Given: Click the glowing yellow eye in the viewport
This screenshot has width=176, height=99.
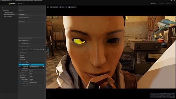Looking at the screenshot, I should click(x=79, y=41).
